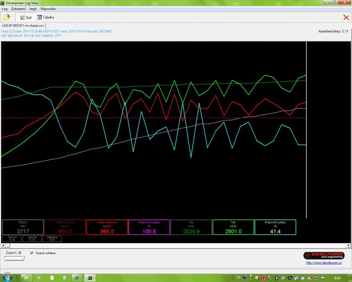Image resolution: width=352 pixels, height=282 pixels.
Task: Click the Naměřené bloky: 3, 11 label
Action: (333, 32)
